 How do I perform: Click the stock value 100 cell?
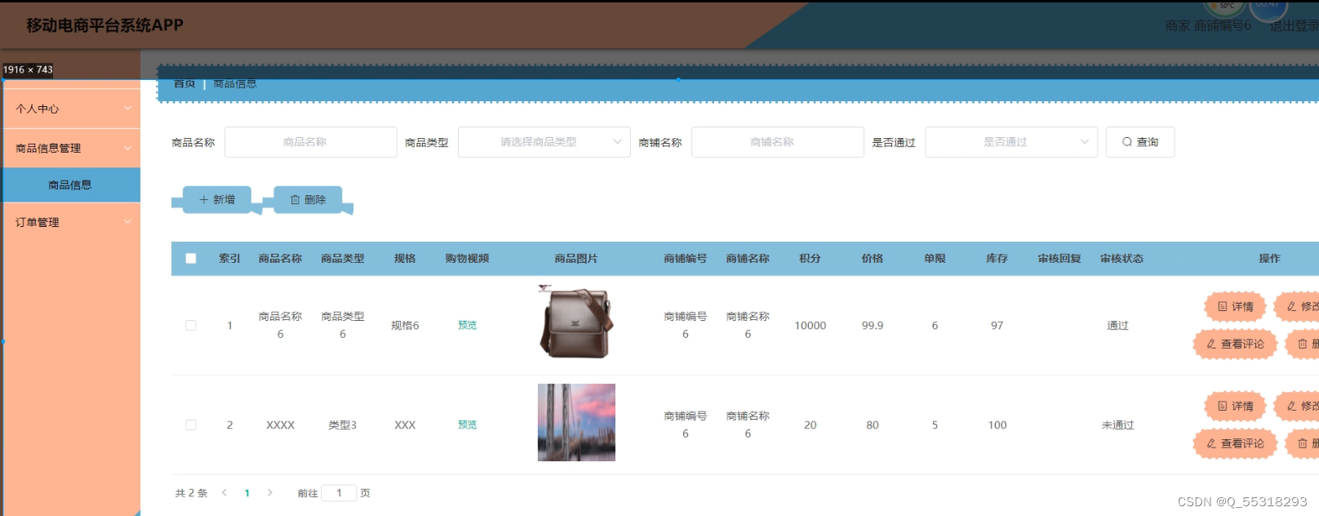coord(997,425)
